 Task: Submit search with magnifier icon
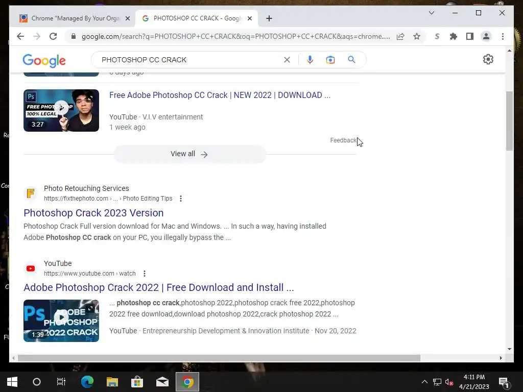pyautogui.click(x=351, y=60)
